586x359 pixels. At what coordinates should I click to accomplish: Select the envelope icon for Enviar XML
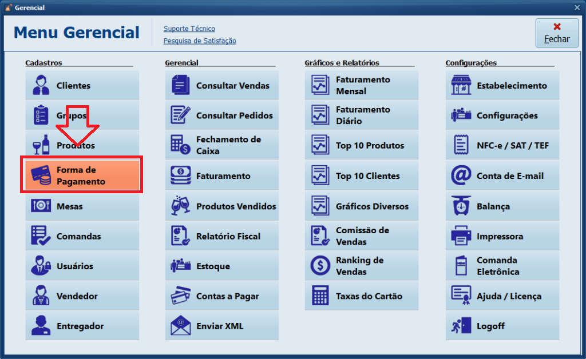181,326
